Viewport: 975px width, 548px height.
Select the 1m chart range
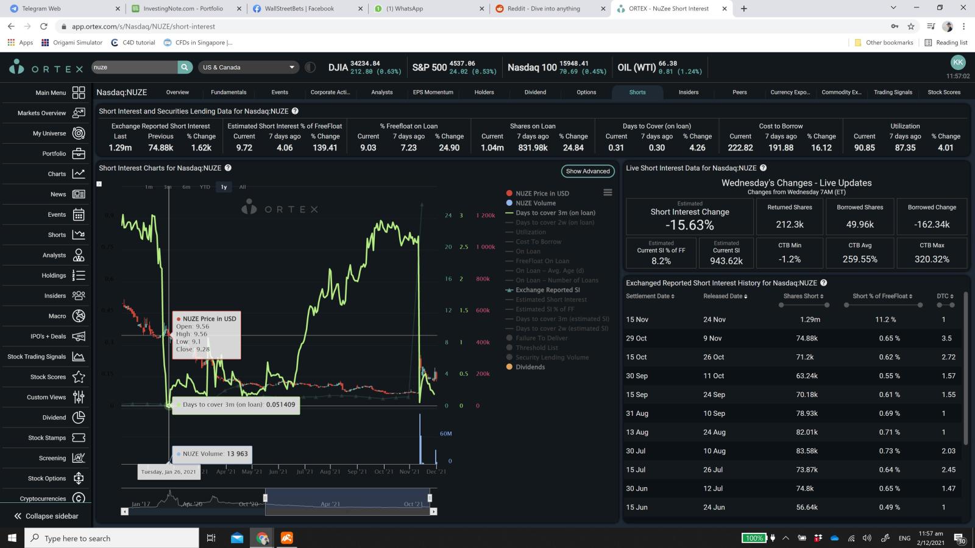[149, 187]
